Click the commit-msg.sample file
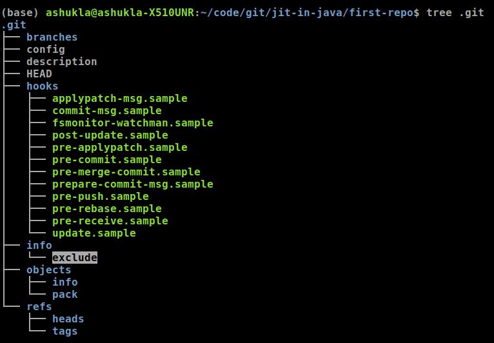This screenshot has height=343, width=494. tap(106, 111)
